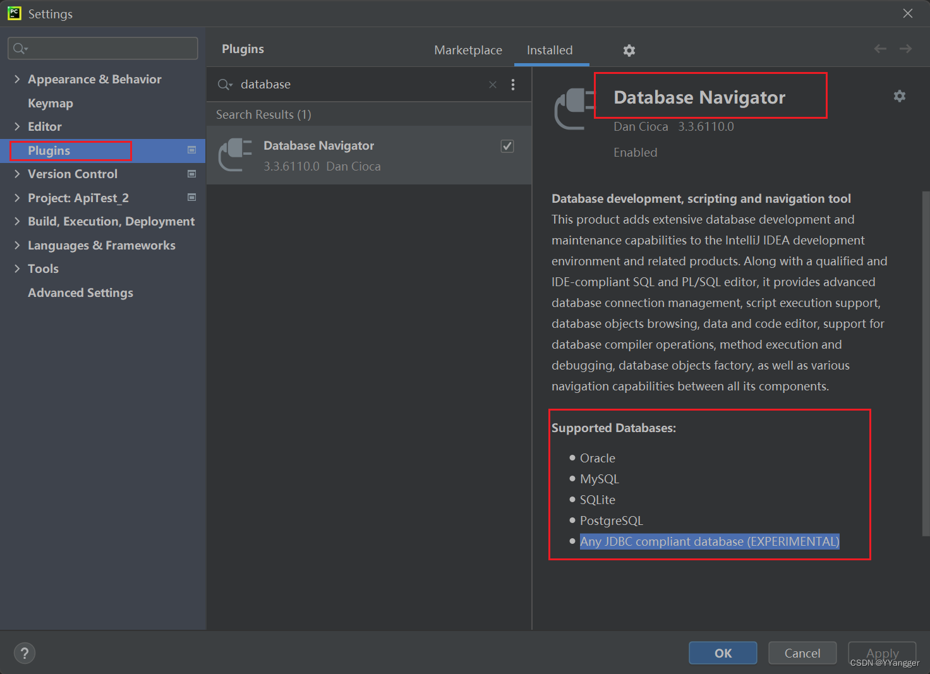Click the 'Plugins' heading above search
Viewport: 930px width, 674px height.
pos(243,49)
